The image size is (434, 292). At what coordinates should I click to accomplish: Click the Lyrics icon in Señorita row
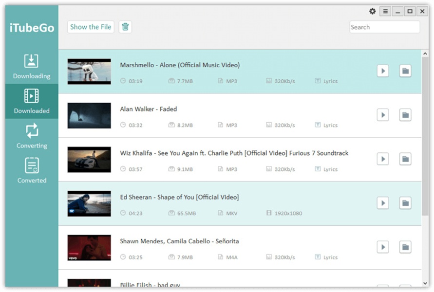click(318, 257)
